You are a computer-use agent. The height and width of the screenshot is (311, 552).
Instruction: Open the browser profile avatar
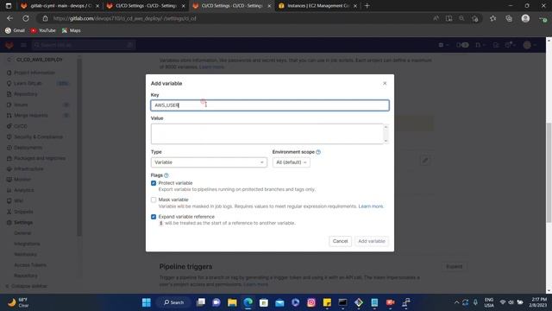click(525, 18)
